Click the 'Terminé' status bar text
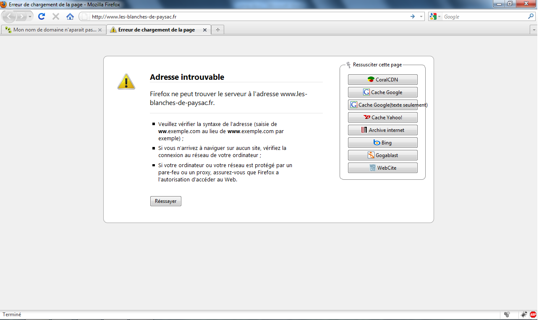Screen dimensions: 539x320 coord(12,315)
